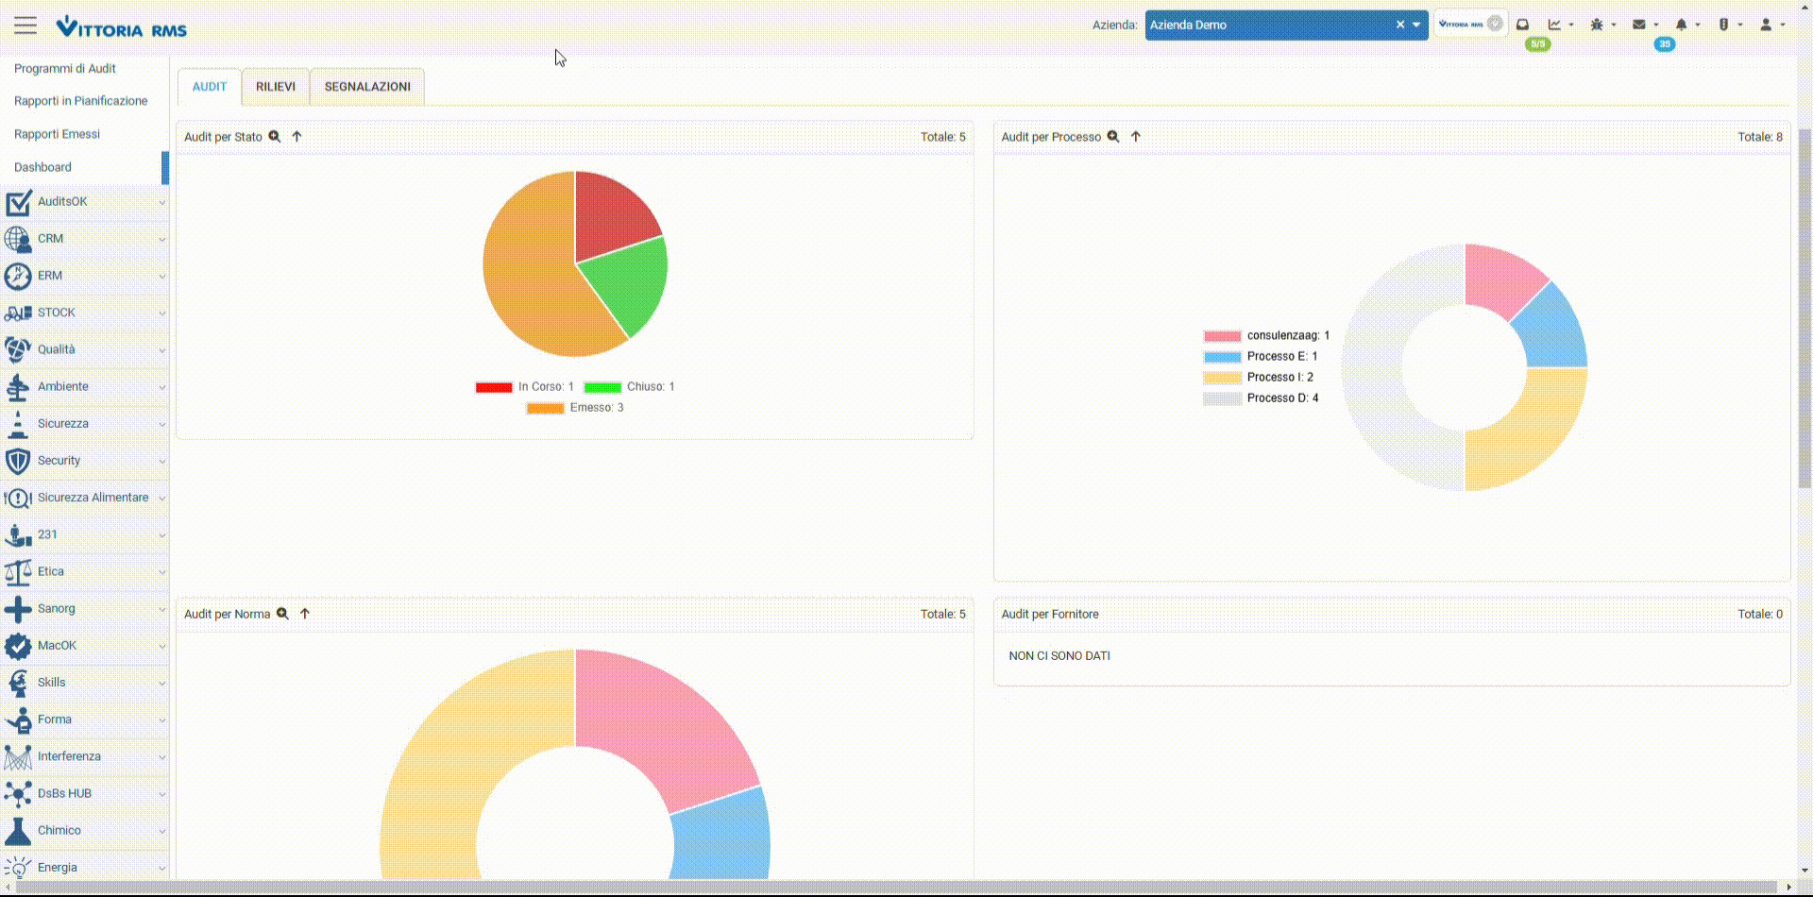This screenshot has height=897, width=1813.
Task: Open the envelope messages icon
Action: coord(1639,25)
